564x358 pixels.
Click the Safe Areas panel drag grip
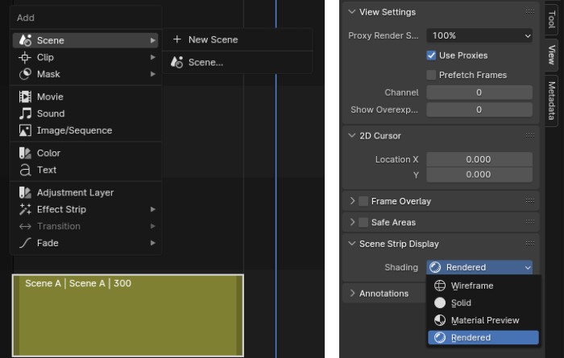click(x=530, y=222)
